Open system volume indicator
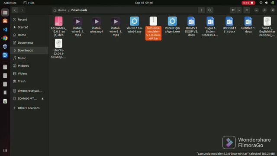The image size is (277, 156). pos(267,3)
